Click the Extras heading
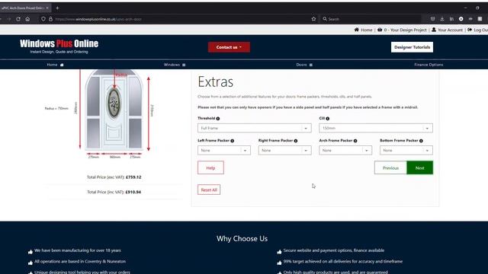 pyautogui.click(x=215, y=81)
